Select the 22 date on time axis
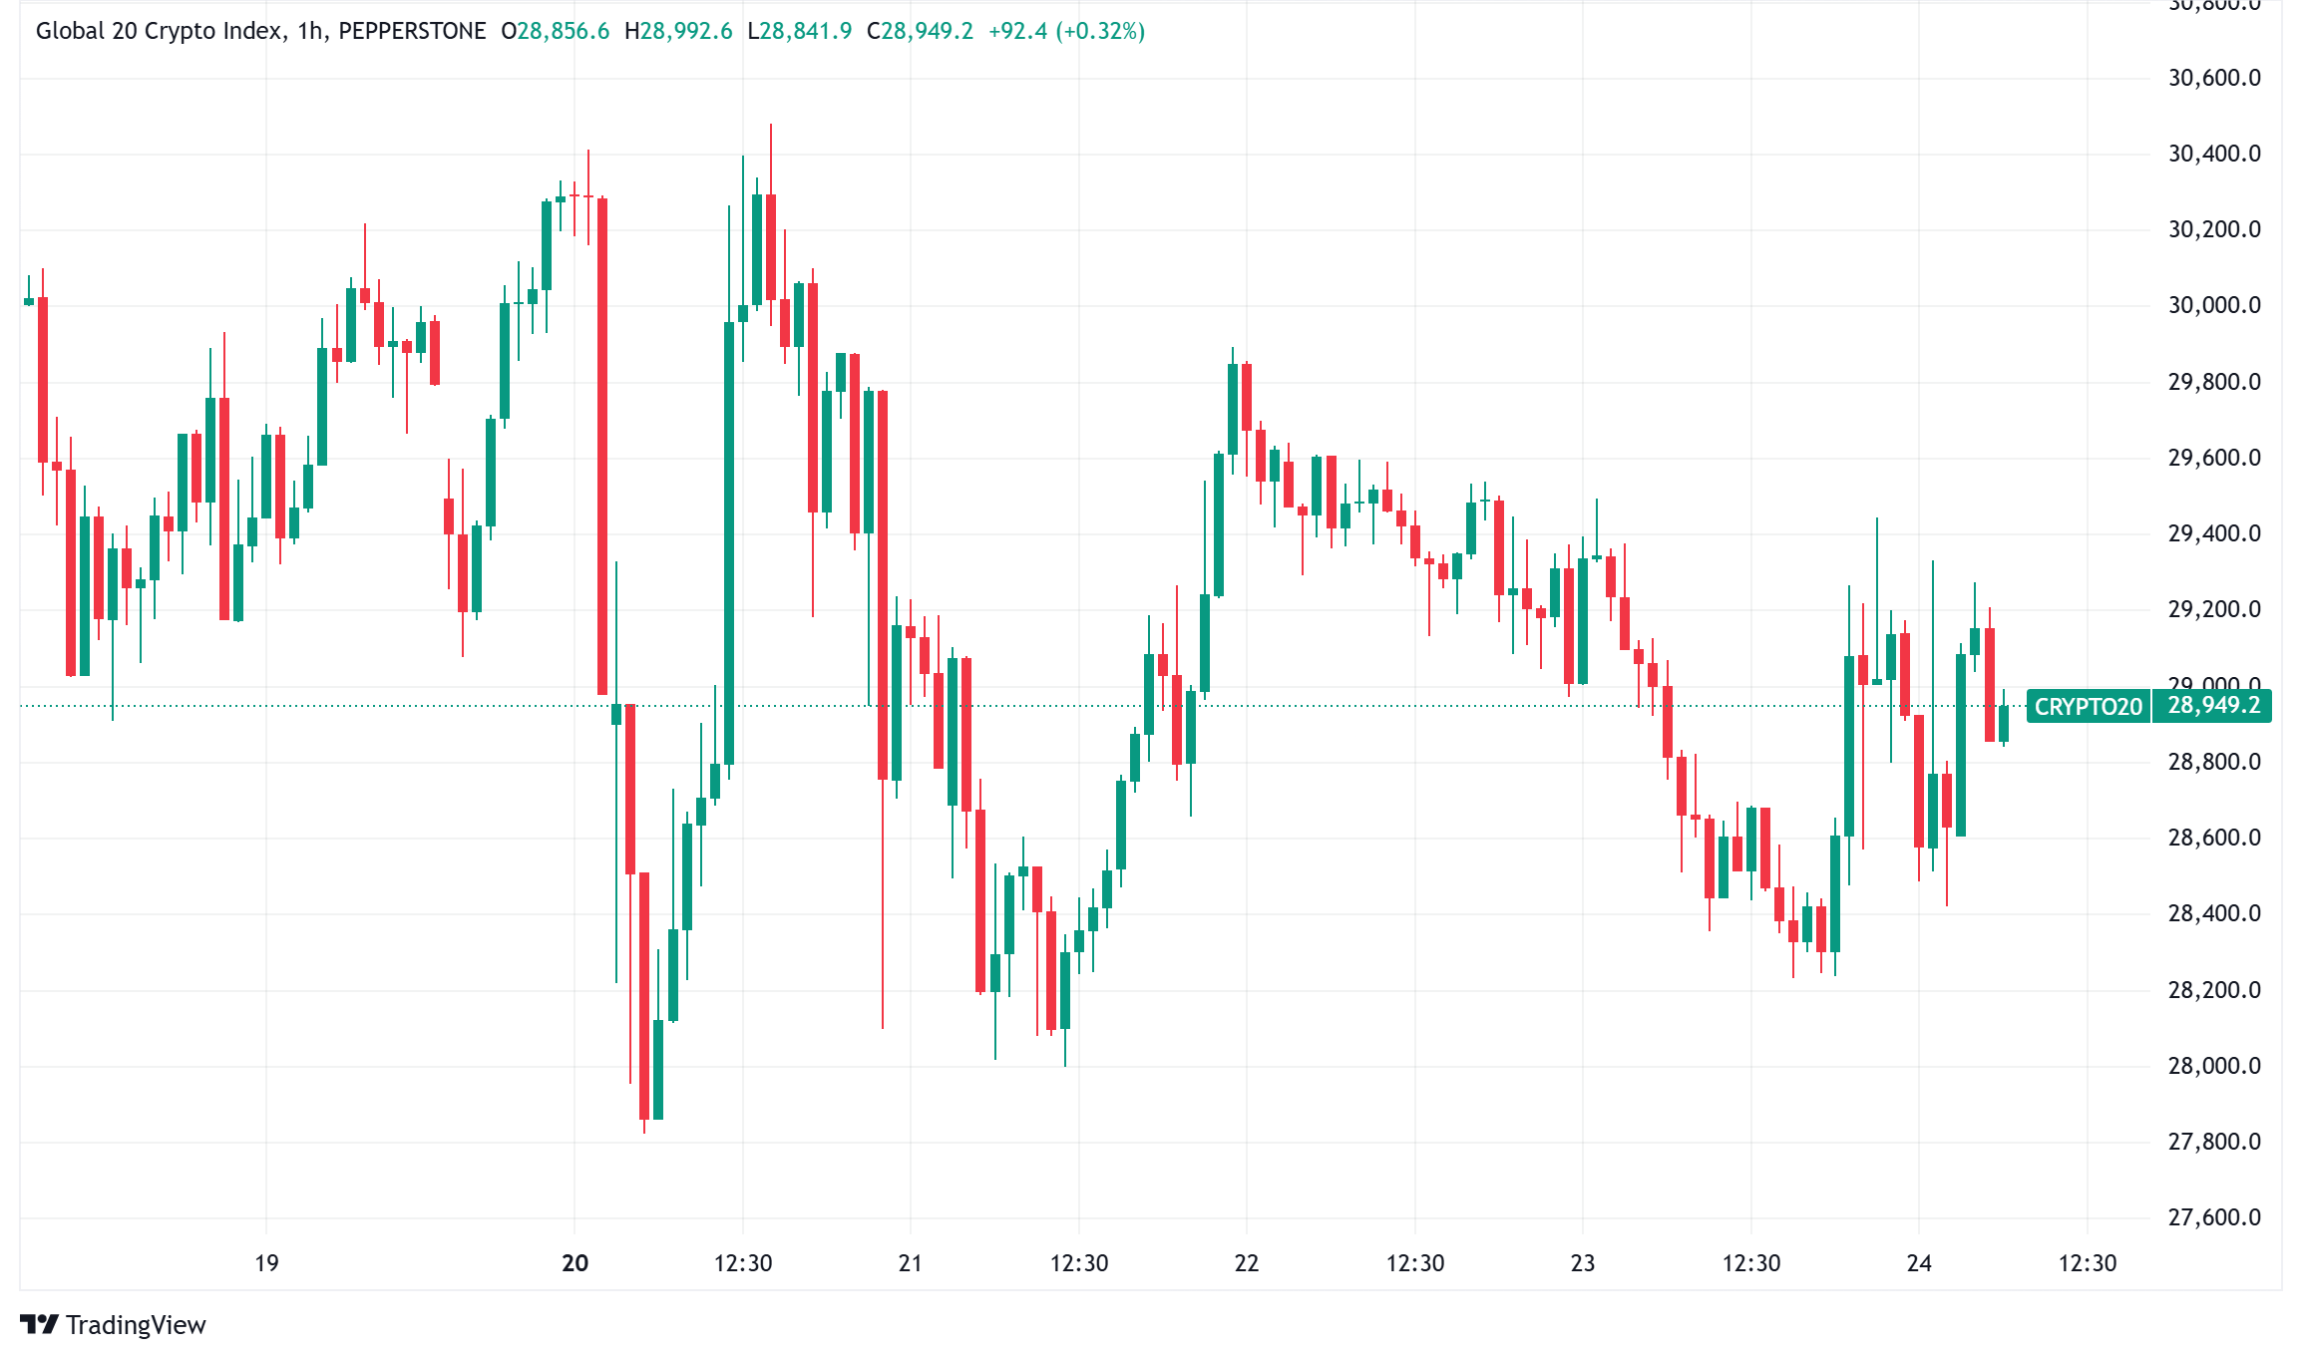The image size is (2302, 1360). click(x=1247, y=1263)
